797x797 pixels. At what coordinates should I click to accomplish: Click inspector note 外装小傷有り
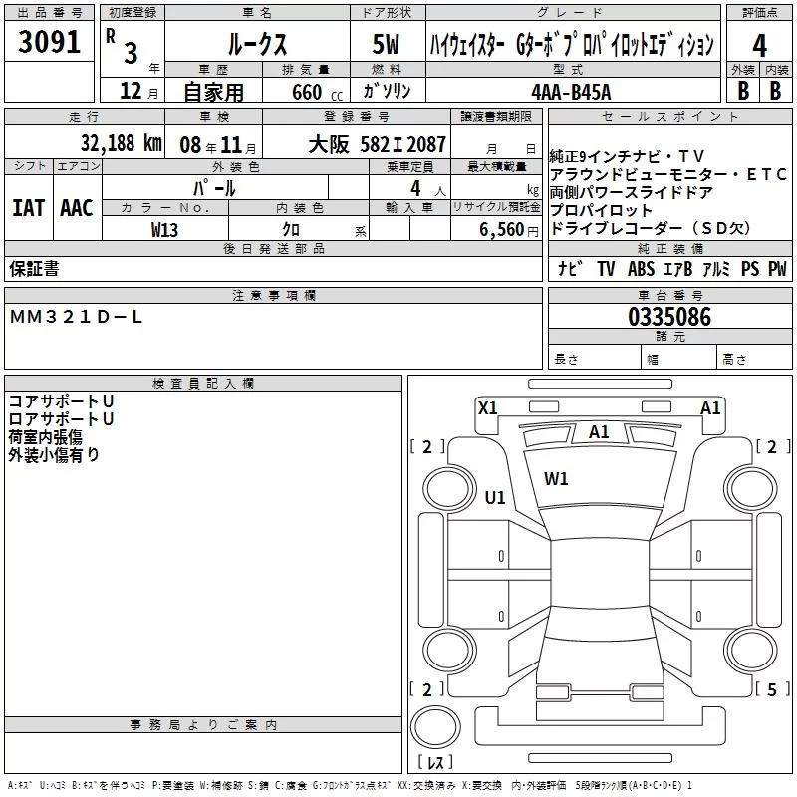click(x=54, y=455)
